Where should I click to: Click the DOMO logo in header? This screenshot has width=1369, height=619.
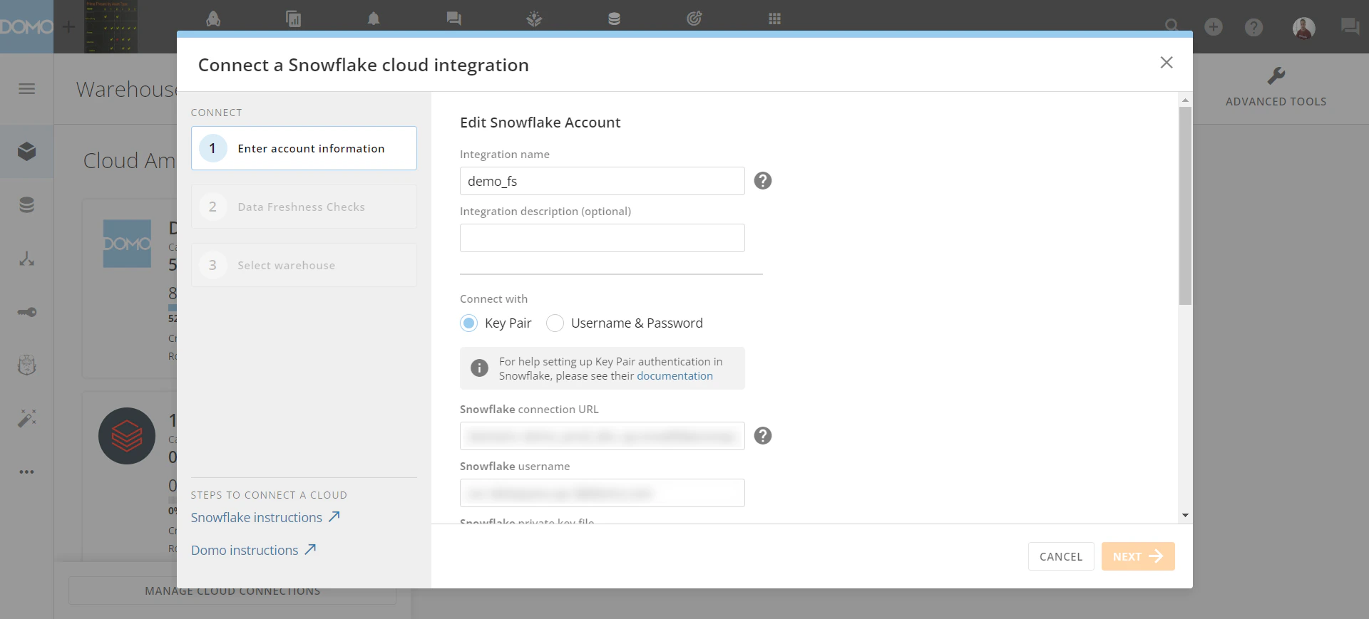26,26
